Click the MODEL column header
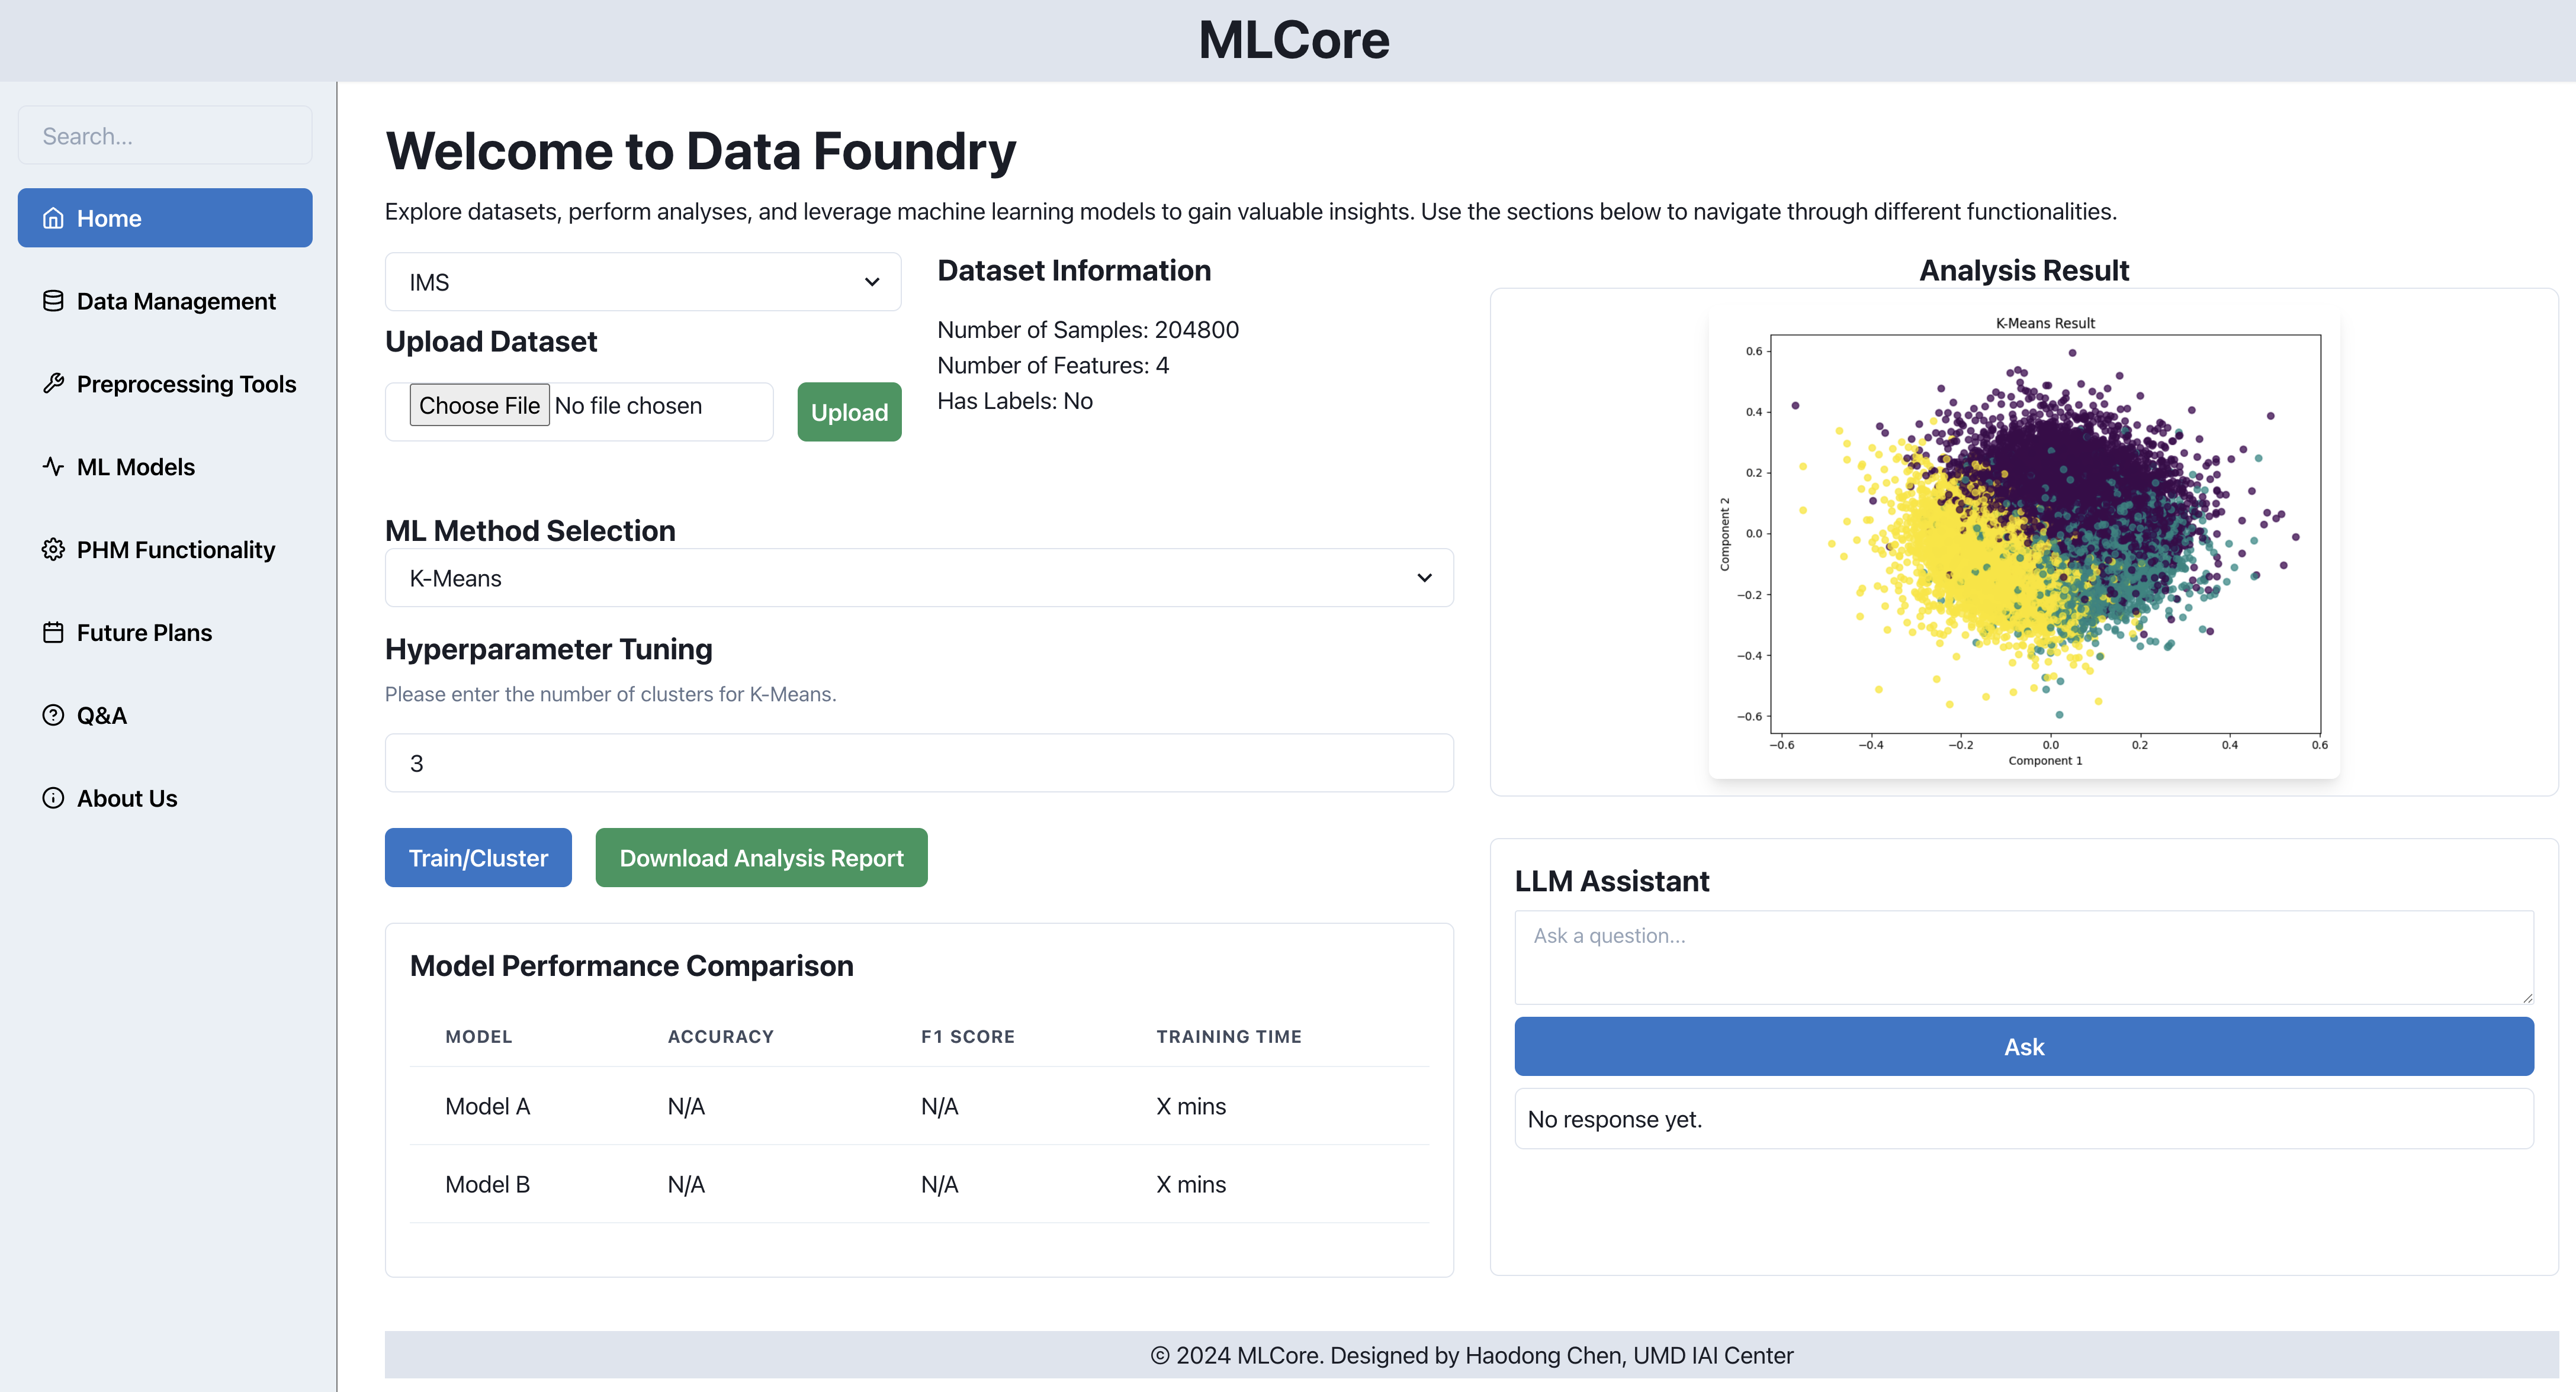Image resolution: width=2576 pixels, height=1392 pixels. pyautogui.click(x=478, y=1036)
